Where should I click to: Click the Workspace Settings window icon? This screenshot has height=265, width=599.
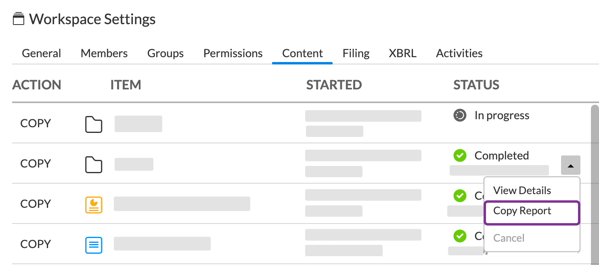point(19,19)
